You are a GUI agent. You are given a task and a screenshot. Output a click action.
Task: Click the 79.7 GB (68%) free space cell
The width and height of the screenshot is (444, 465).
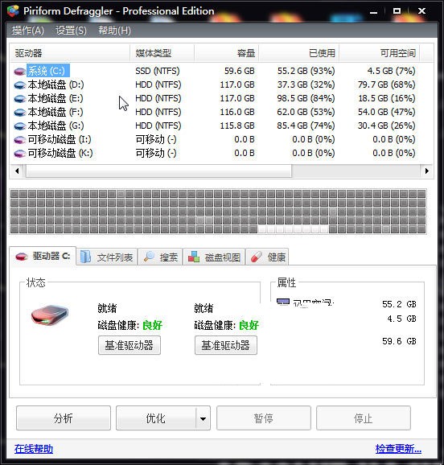pyautogui.click(x=386, y=84)
